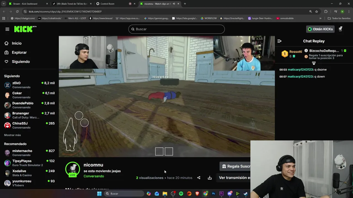This screenshot has height=198, width=353.
Task: Click the Regala Suscripciones gift button
Action: (235, 166)
